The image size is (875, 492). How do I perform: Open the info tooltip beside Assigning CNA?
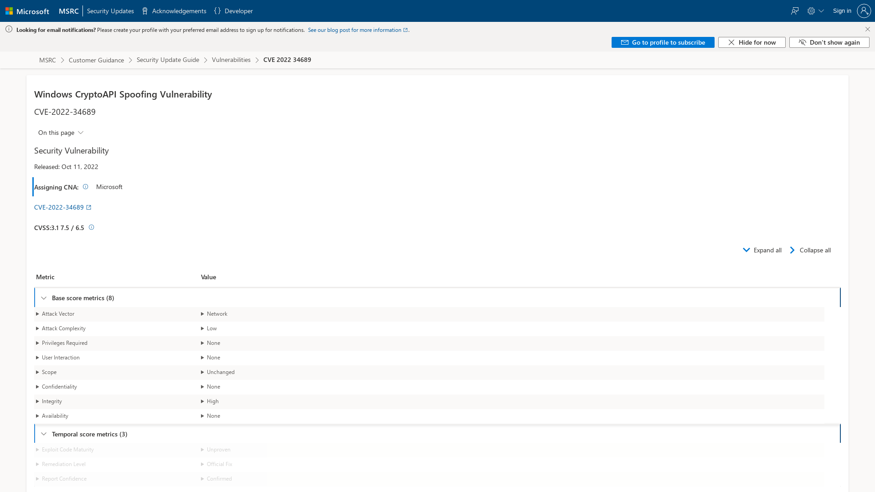(85, 186)
